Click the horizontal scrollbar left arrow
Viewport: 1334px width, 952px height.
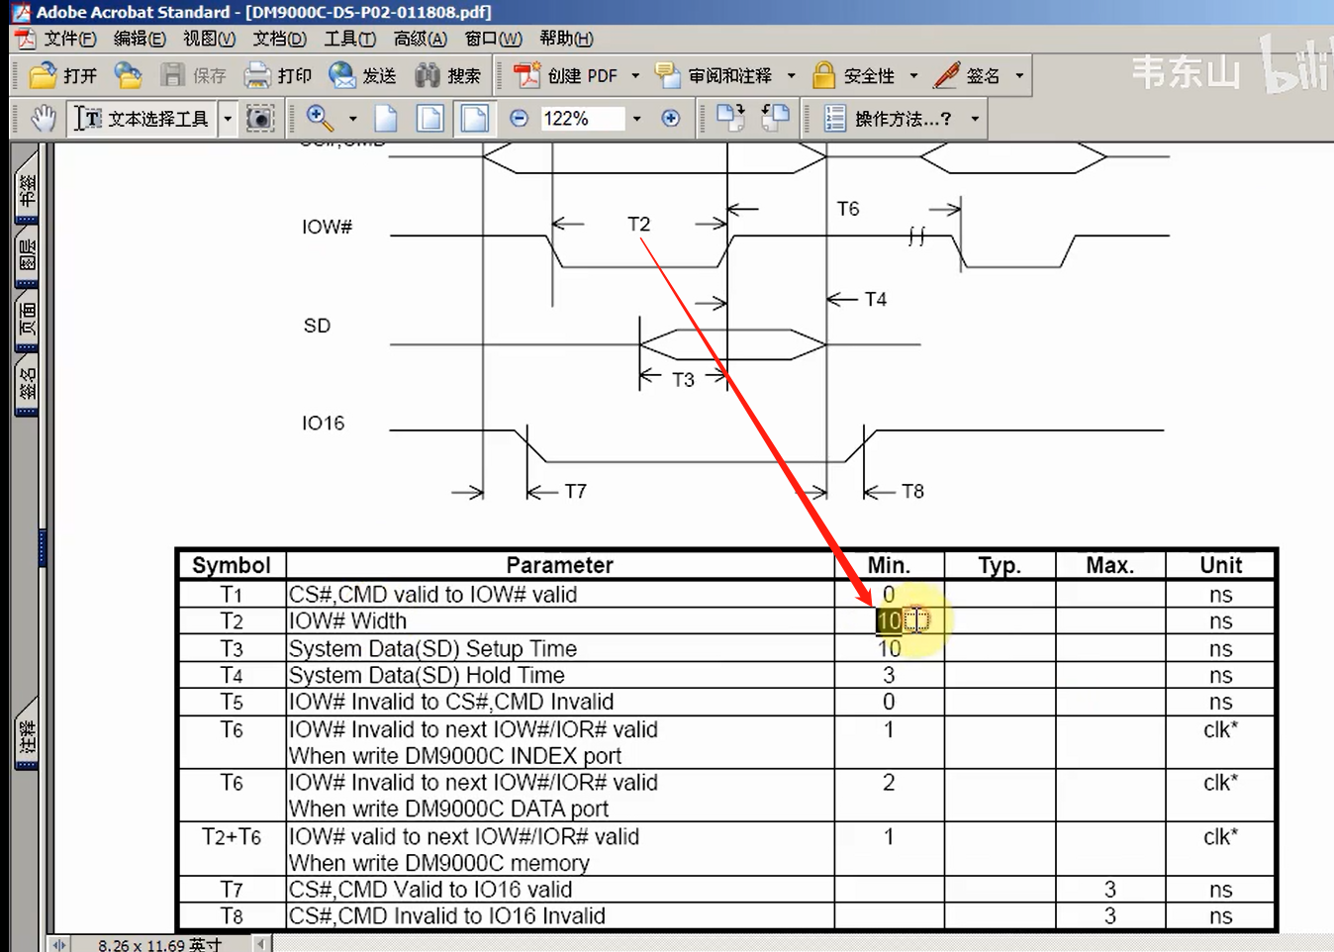(261, 944)
